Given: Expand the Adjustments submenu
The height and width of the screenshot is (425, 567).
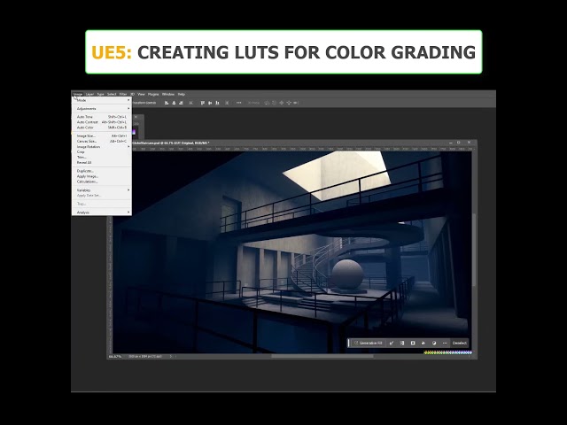Looking at the screenshot, I should (102, 109).
